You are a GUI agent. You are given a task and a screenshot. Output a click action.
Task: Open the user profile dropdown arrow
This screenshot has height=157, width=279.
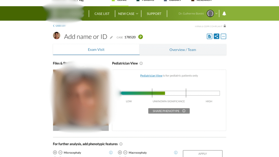216,14
